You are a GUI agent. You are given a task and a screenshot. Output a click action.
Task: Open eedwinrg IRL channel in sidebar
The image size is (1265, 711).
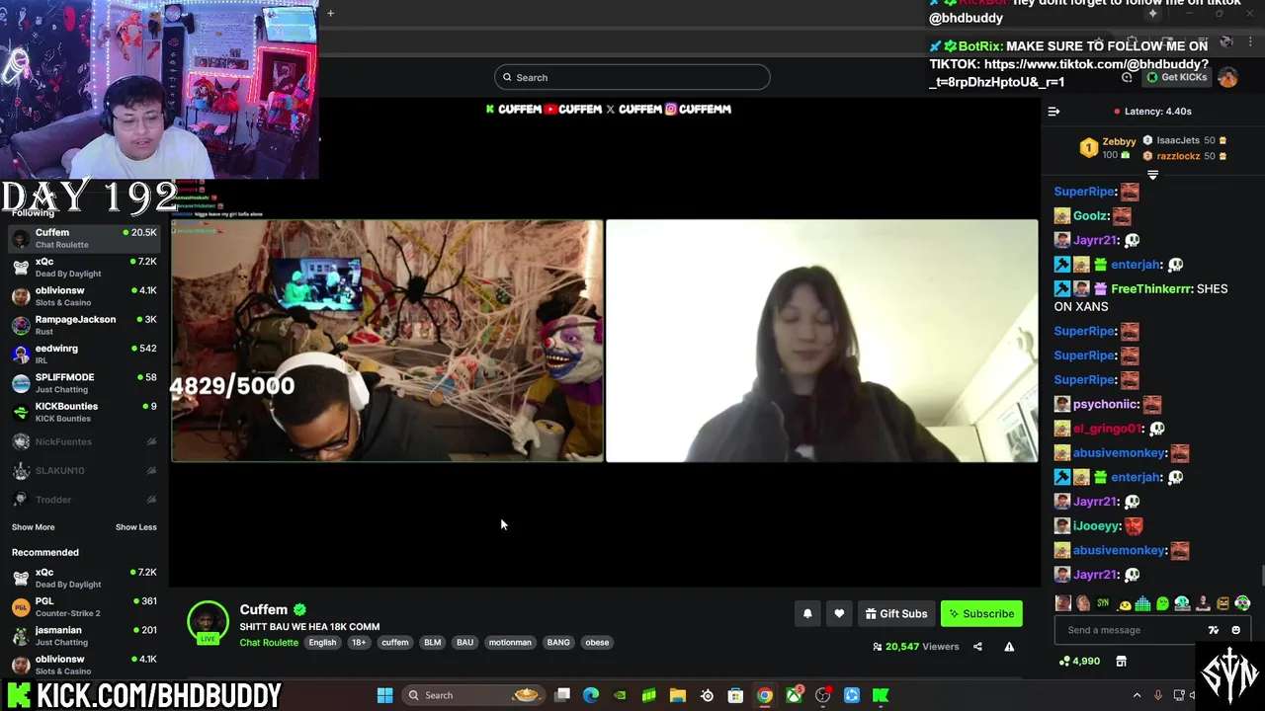click(x=84, y=354)
